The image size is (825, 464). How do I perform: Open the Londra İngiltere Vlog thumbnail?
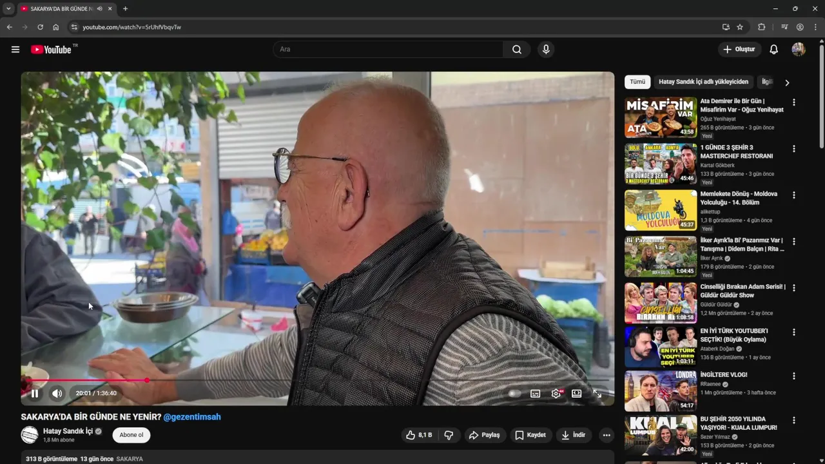(x=661, y=391)
